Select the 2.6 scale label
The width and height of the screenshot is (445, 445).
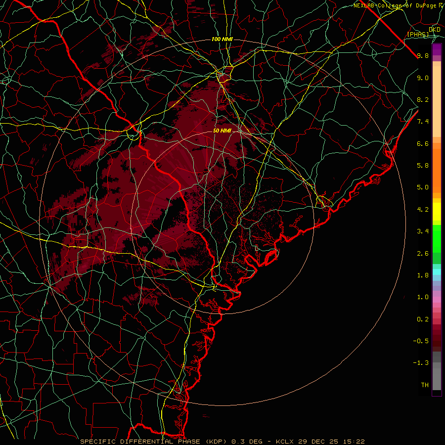423,254
